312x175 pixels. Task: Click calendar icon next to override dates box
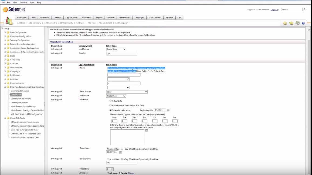pyautogui.click(x=147, y=131)
